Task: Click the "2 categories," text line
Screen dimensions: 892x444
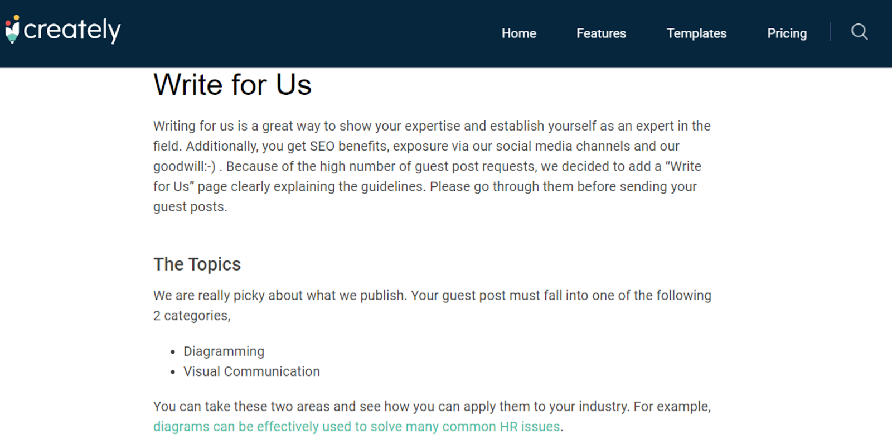Action: (x=192, y=316)
